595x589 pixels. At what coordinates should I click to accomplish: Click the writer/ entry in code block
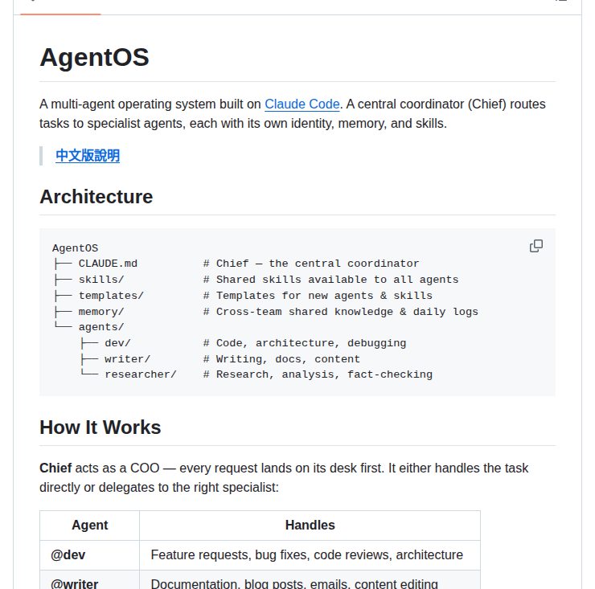(128, 359)
